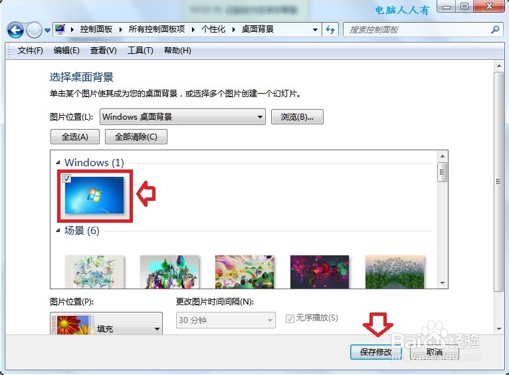
Task: Click 桌面背景 in the breadcrumb
Action: (x=258, y=29)
